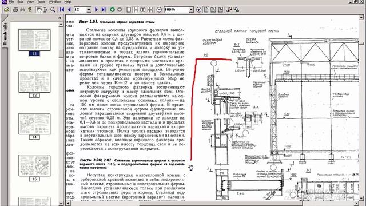Open the page number dropdown arrow

pos(89,10)
